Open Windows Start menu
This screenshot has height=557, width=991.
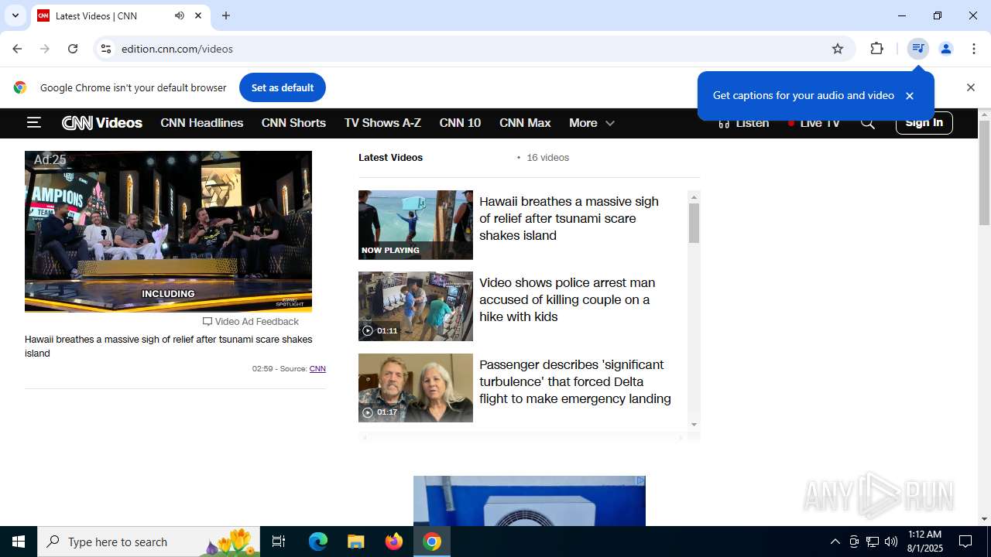pos(19,542)
